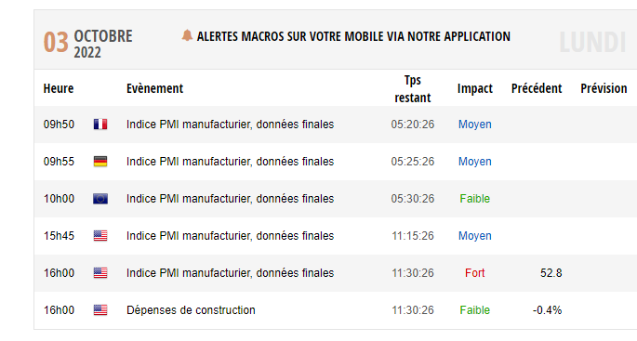Click the US flag at 15h45
This screenshot has width=637, height=341.
(x=100, y=236)
